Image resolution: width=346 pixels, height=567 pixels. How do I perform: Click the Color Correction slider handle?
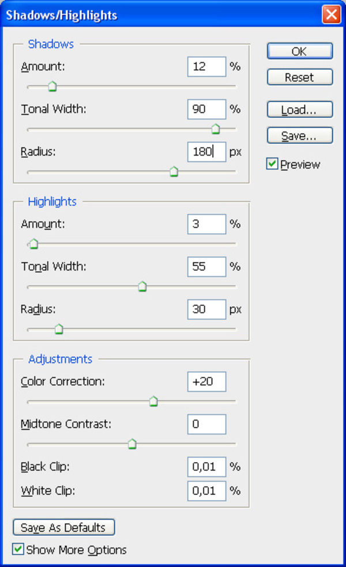[x=153, y=401]
